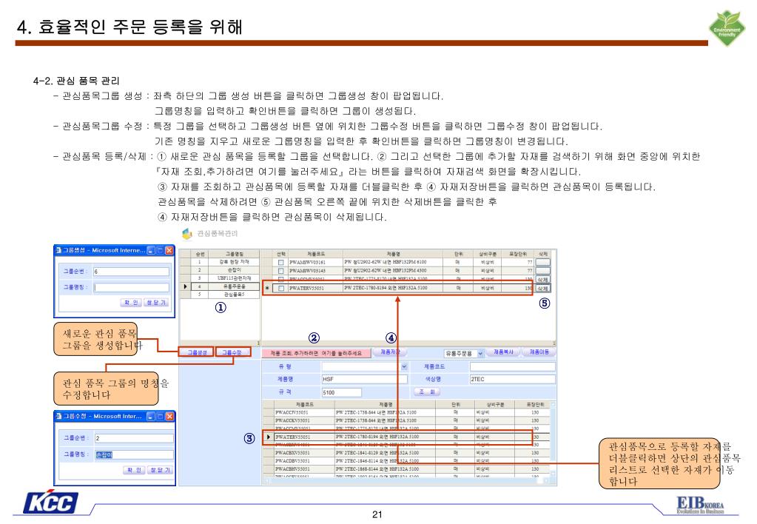Click the 제품저장 button

tap(390, 352)
